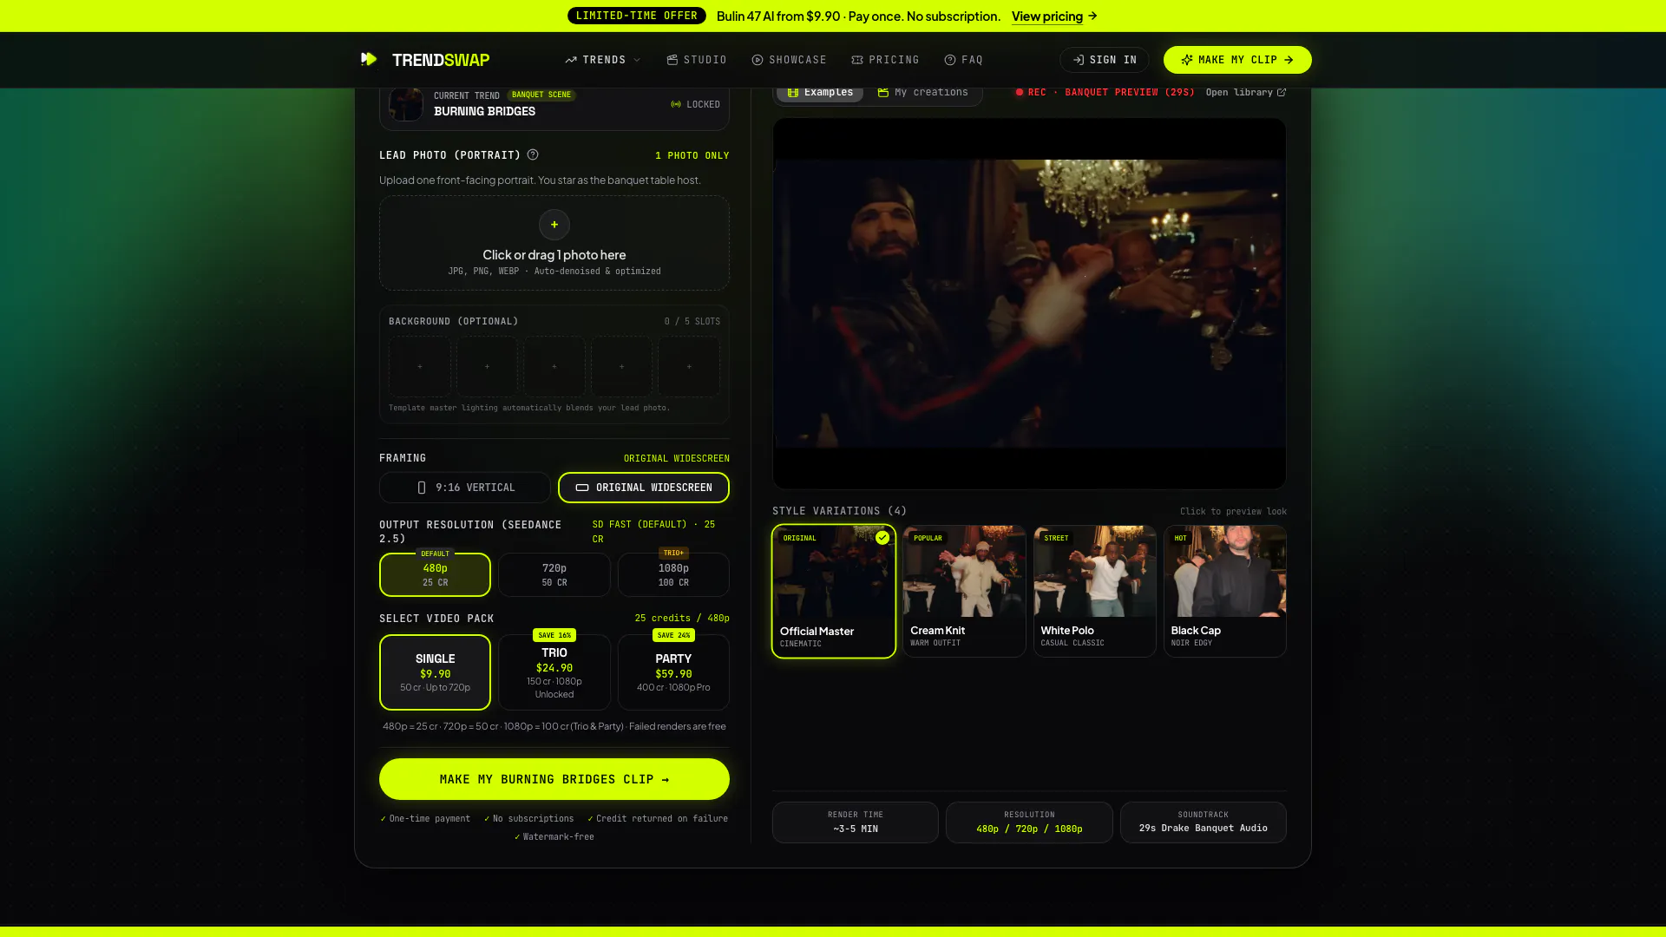This screenshot has height=937, width=1666.
Task: Open the Trends dropdown menu
Action: tap(603, 60)
